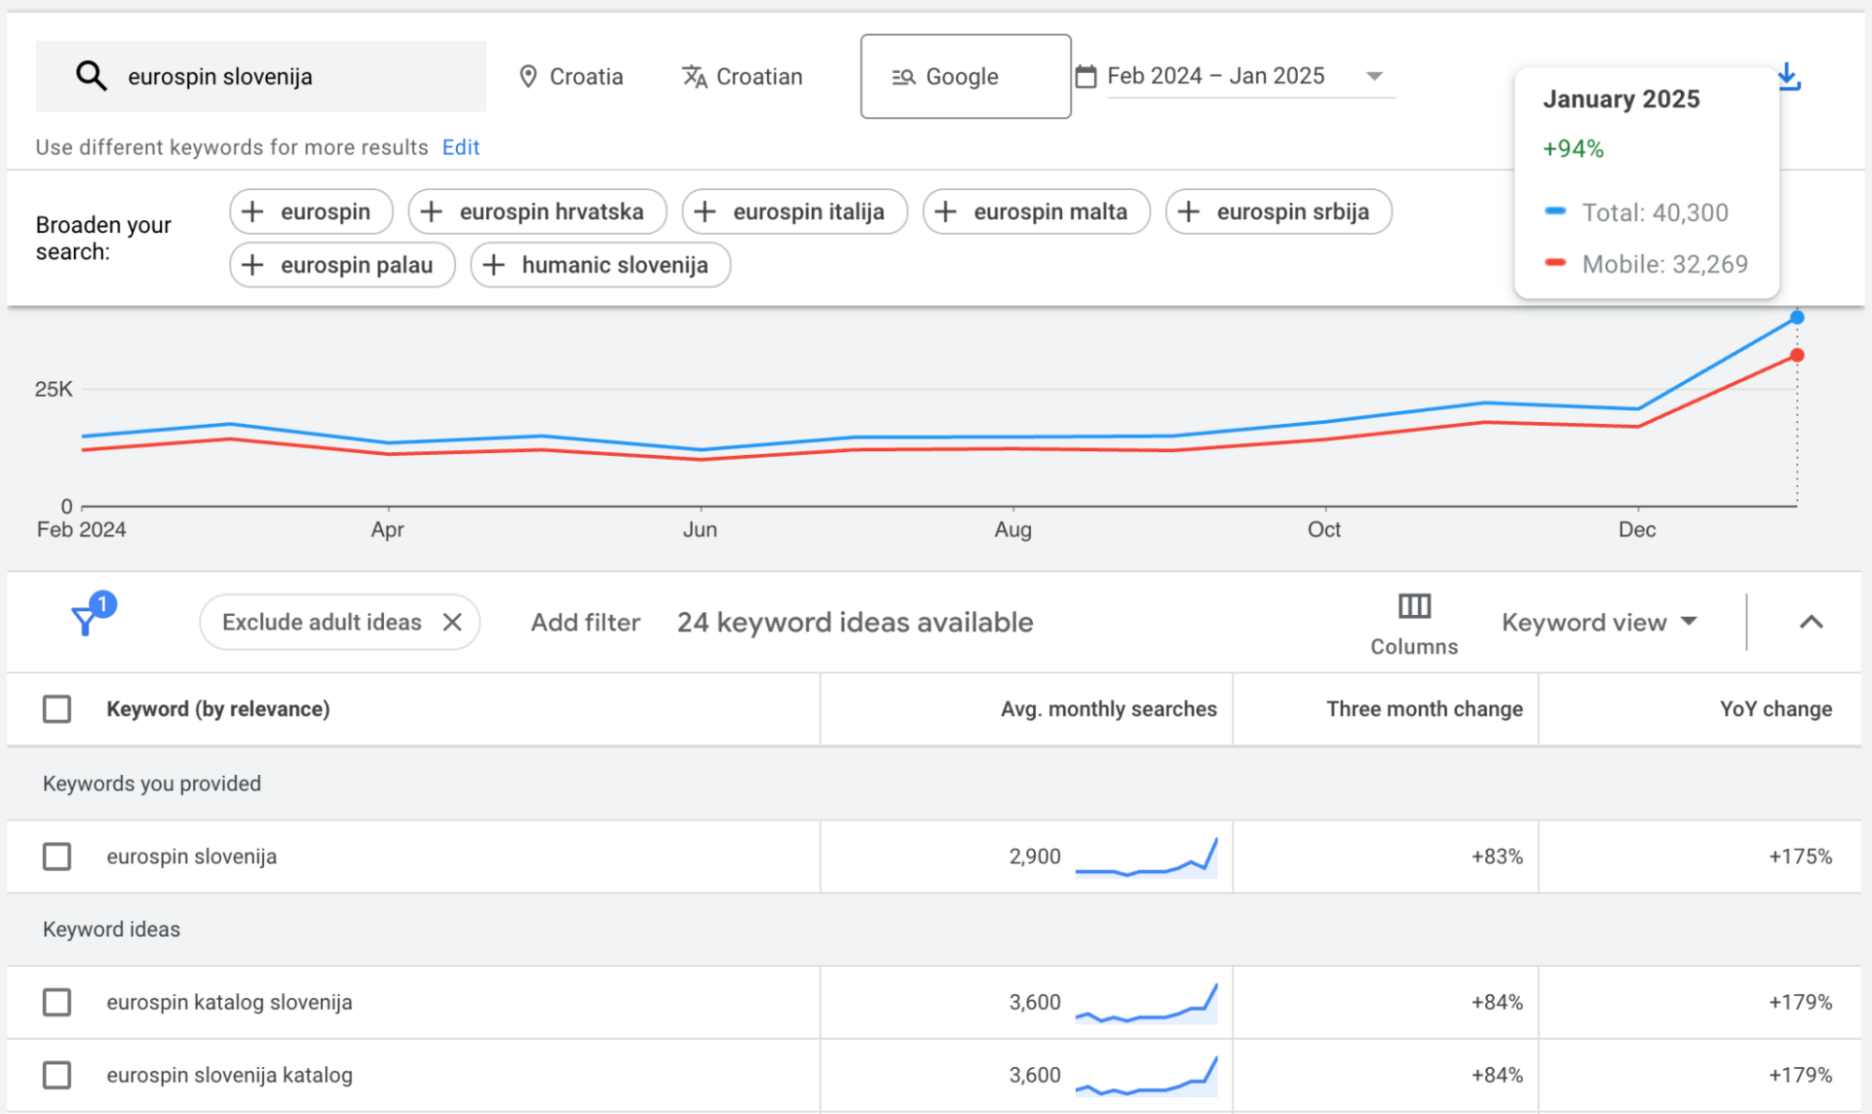Click the sparkline for eurospin slovenija katalog
Viewport: 1872px width, 1114px height.
(x=1146, y=1076)
